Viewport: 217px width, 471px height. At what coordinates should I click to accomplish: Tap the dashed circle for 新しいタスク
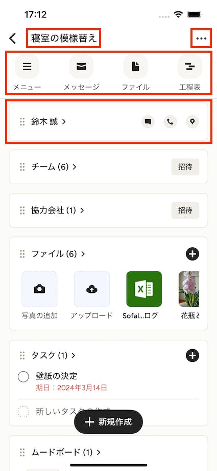pyautogui.click(x=23, y=412)
